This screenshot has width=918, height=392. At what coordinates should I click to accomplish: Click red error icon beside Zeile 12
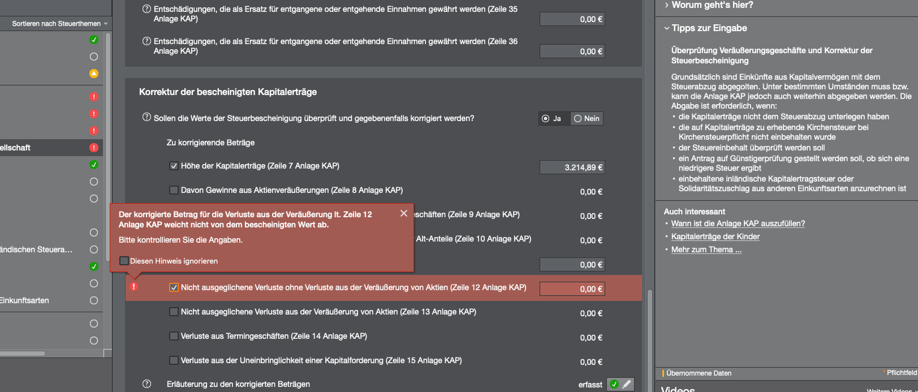(134, 287)
